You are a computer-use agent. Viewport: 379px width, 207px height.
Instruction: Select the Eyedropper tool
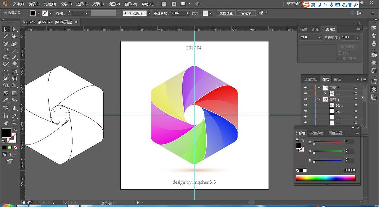6,100
